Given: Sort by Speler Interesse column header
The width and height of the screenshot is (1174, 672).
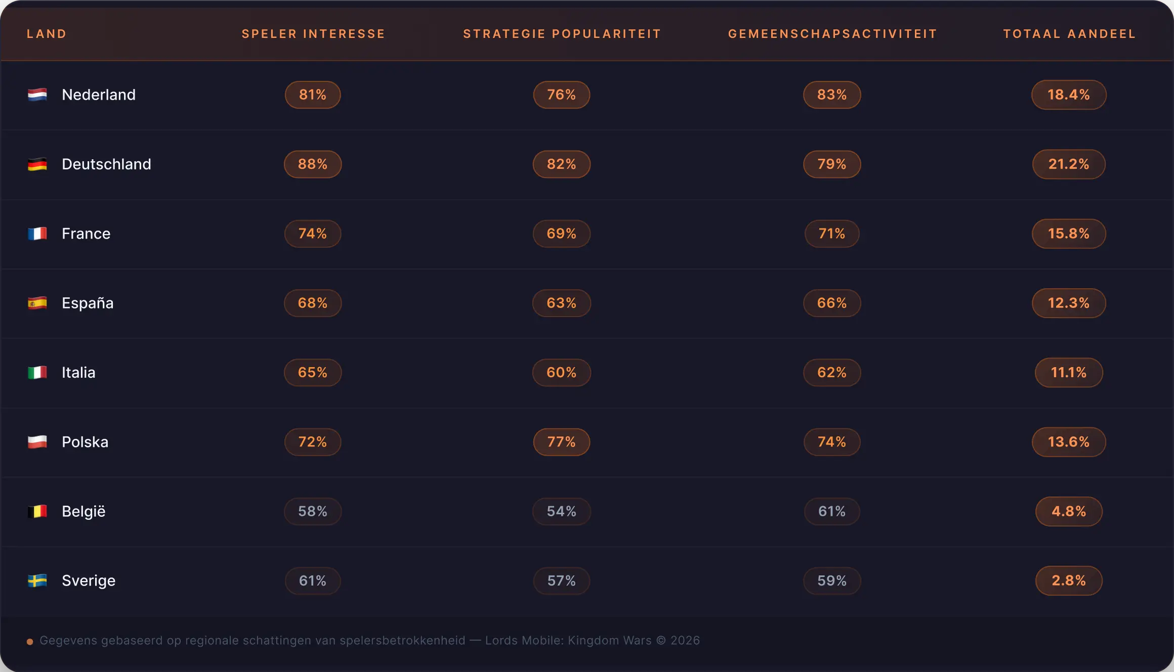Looking at the screenshot, I should coord(313,34).
